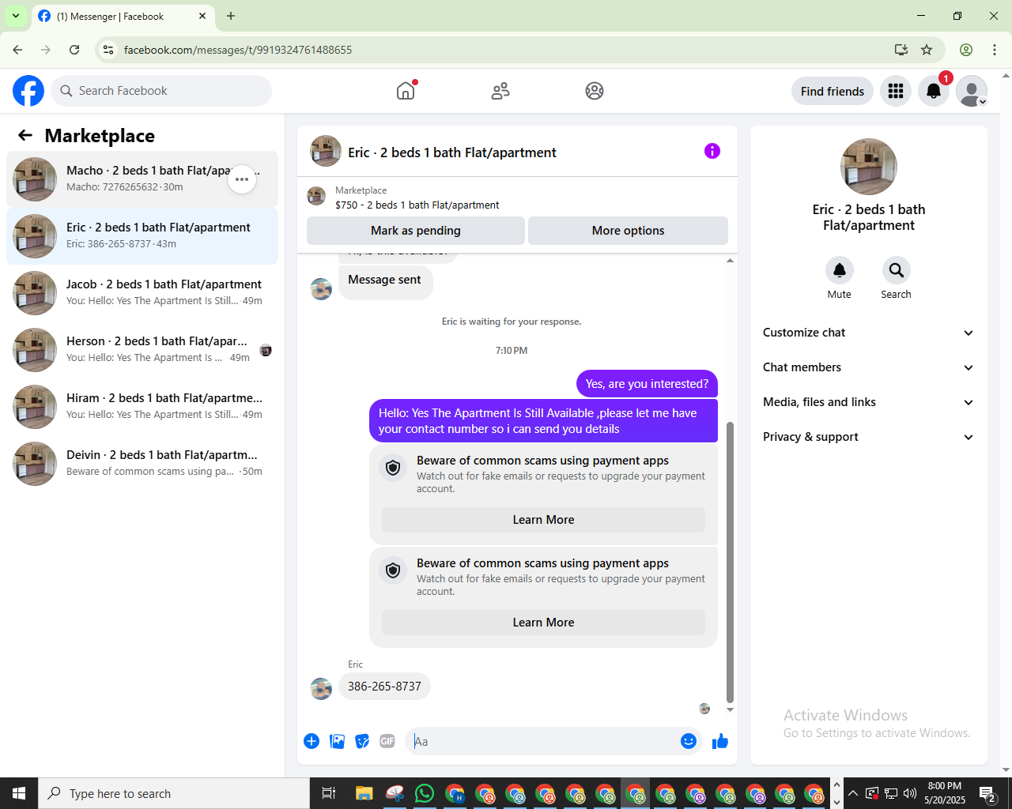Bookmark this page with the star icon
This screenshot has height=809, width=1012.
pyautogui.click(x=927, y=50)
